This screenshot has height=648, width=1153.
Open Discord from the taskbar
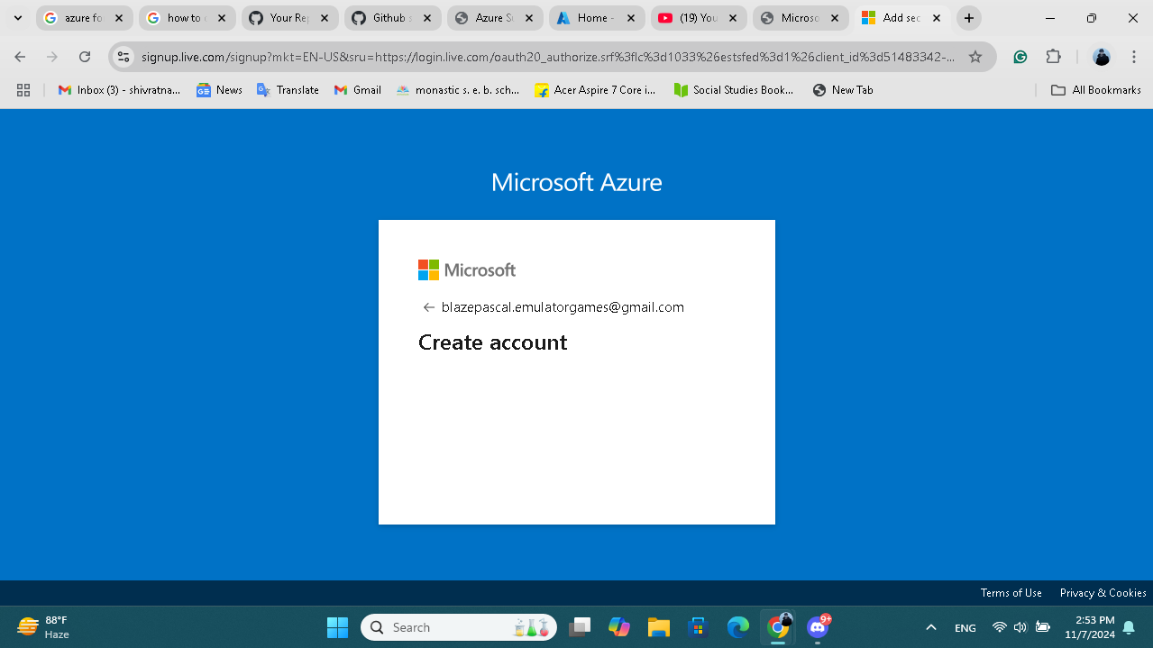point(817,626)
